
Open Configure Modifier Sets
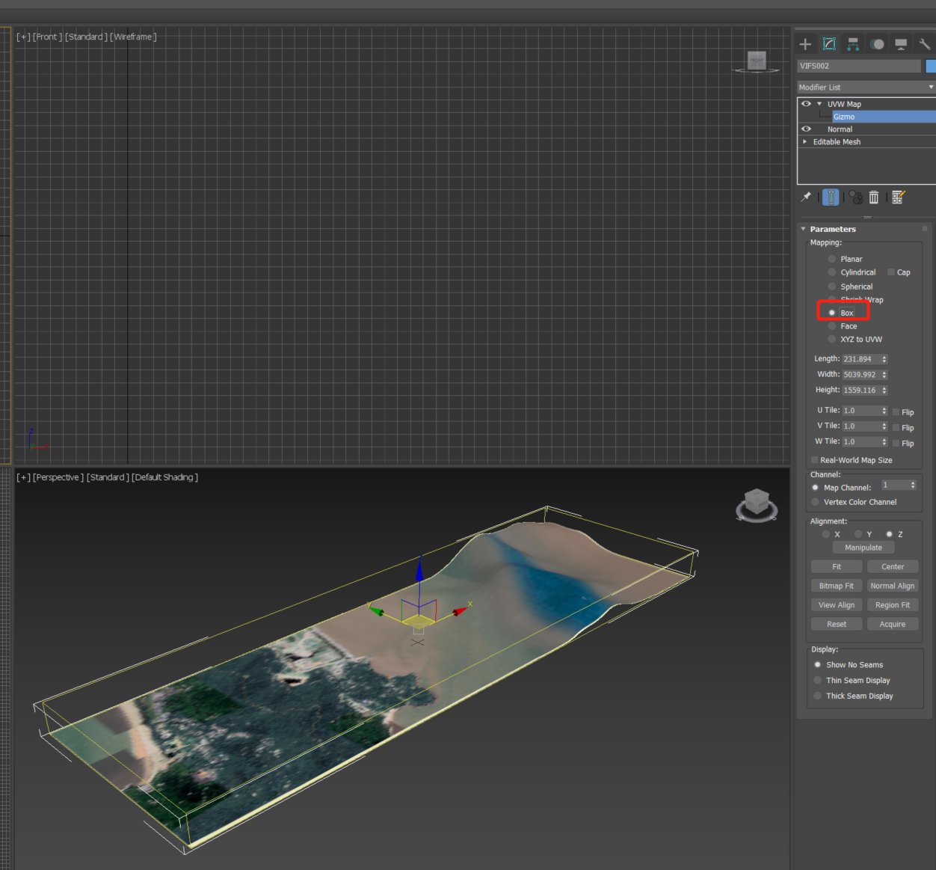[x=898, y=197]
